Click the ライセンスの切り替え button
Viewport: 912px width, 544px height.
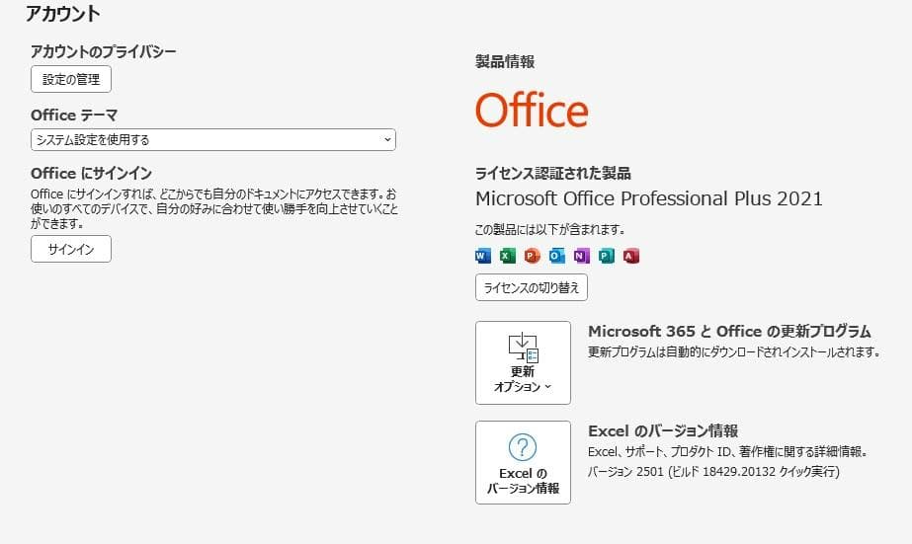[532, 287]
